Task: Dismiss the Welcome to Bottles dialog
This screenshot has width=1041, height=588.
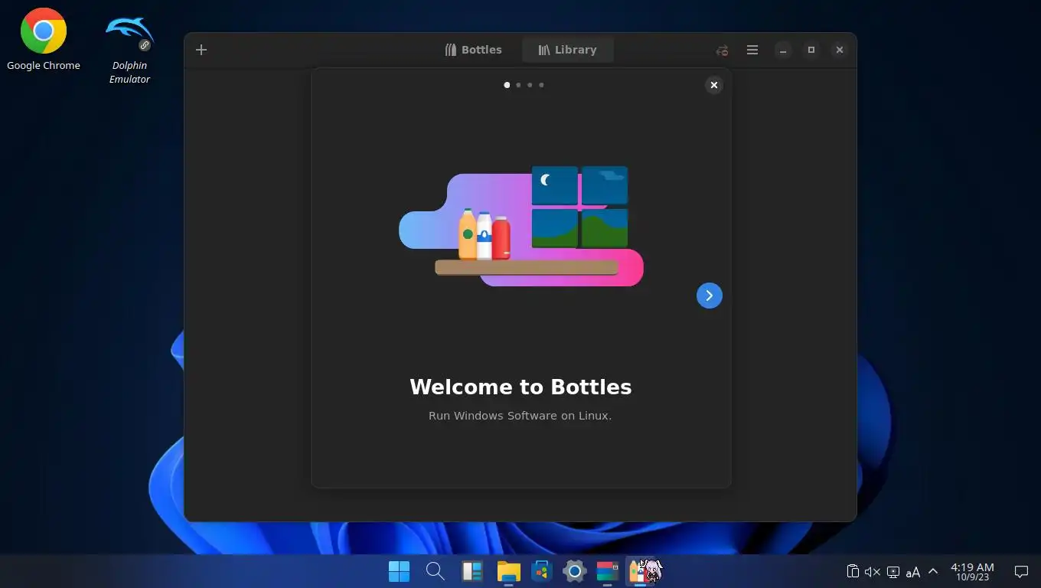Action: (x=713, y=85)
